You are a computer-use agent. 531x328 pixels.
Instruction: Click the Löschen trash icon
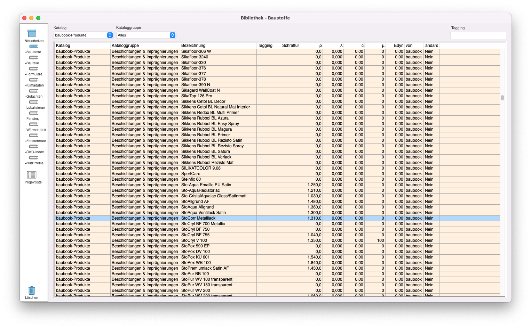point(32,290)
